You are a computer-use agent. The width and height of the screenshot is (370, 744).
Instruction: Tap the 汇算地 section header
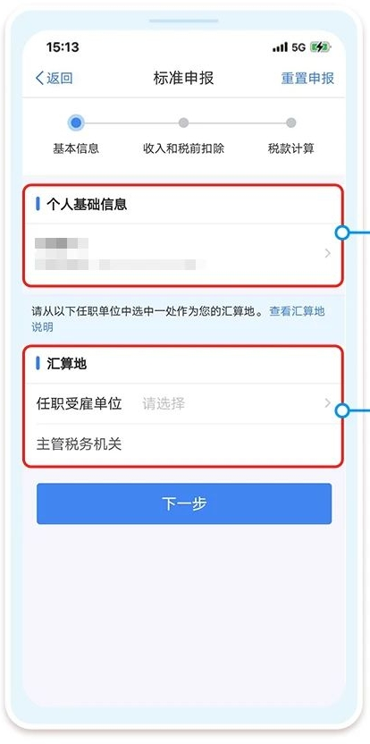click(66, 364)
